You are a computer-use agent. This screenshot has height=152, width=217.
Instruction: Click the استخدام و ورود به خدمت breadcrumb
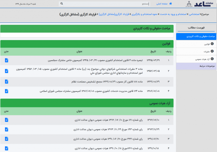(173, 14)
